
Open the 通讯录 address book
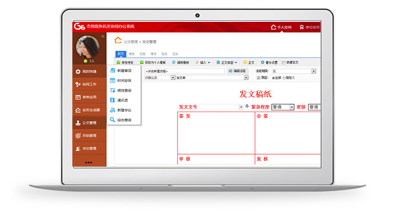(124, 100)
